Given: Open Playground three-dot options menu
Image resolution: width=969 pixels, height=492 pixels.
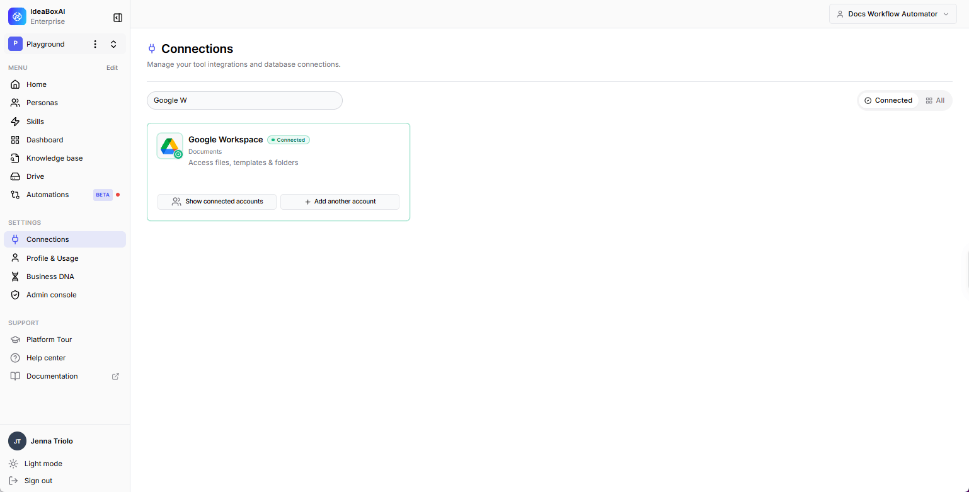Looking at the screenshot, I should click(x=95, y=44).
